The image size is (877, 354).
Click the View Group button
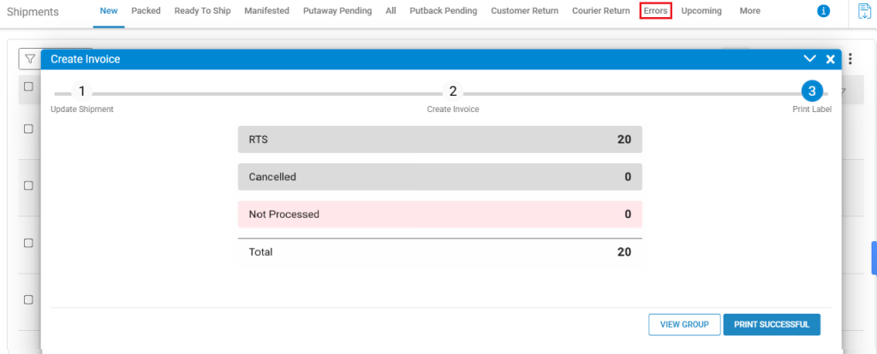[x=683, y=325]
